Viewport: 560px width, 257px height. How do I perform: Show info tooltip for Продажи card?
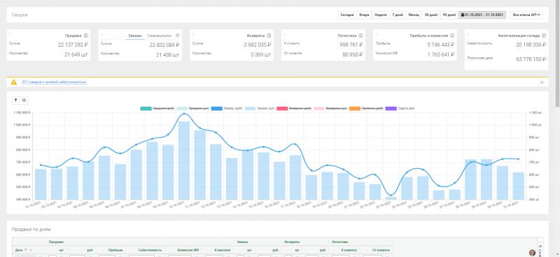pyautogui.click(x=86, y=36)
